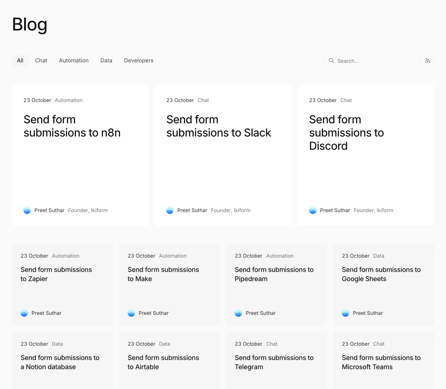The image size is (446, 389).
Task: Open the RSS feed icon button
Action: [428, 61]
